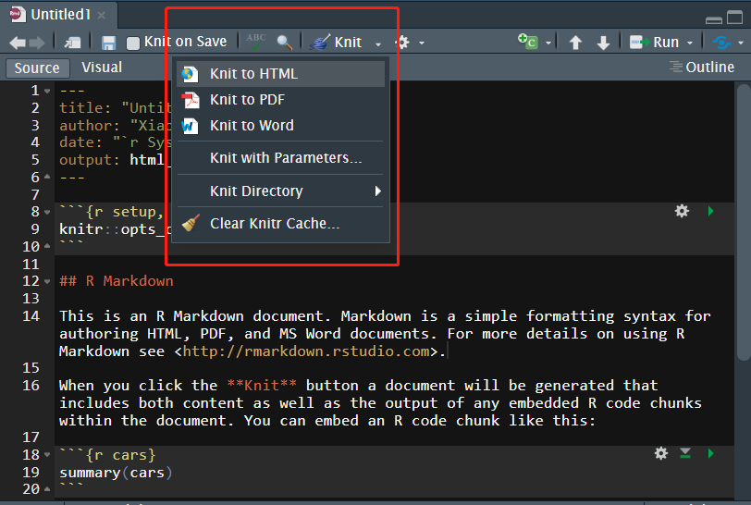
Task: Click the ## R Markdown heading line
Action: [117, 281]
